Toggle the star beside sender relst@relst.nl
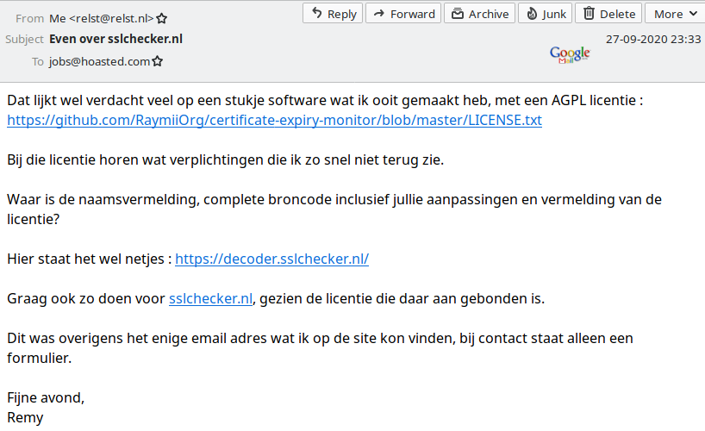This screenshot has width=705, height=431. [x=161, y=18]
